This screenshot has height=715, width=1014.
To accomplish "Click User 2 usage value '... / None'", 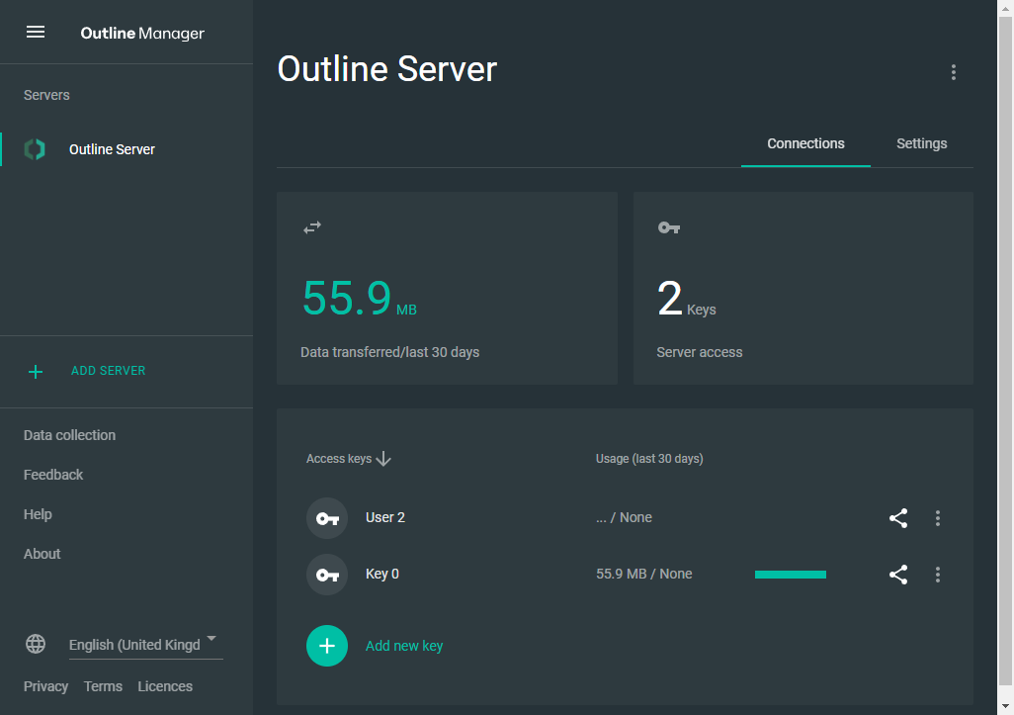I will pos(624,517).
